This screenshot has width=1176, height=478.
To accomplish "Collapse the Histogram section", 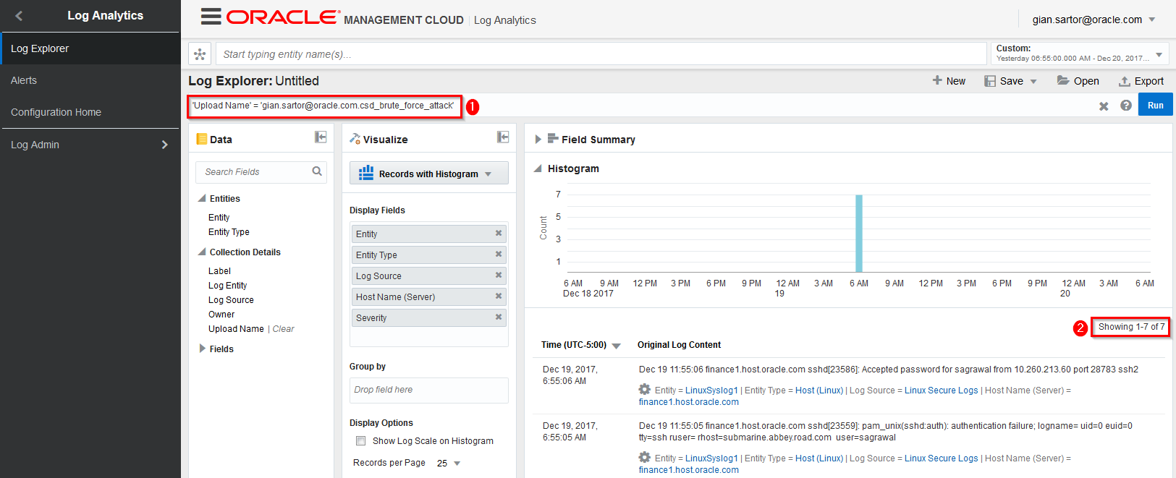I will tap(538, 168).
